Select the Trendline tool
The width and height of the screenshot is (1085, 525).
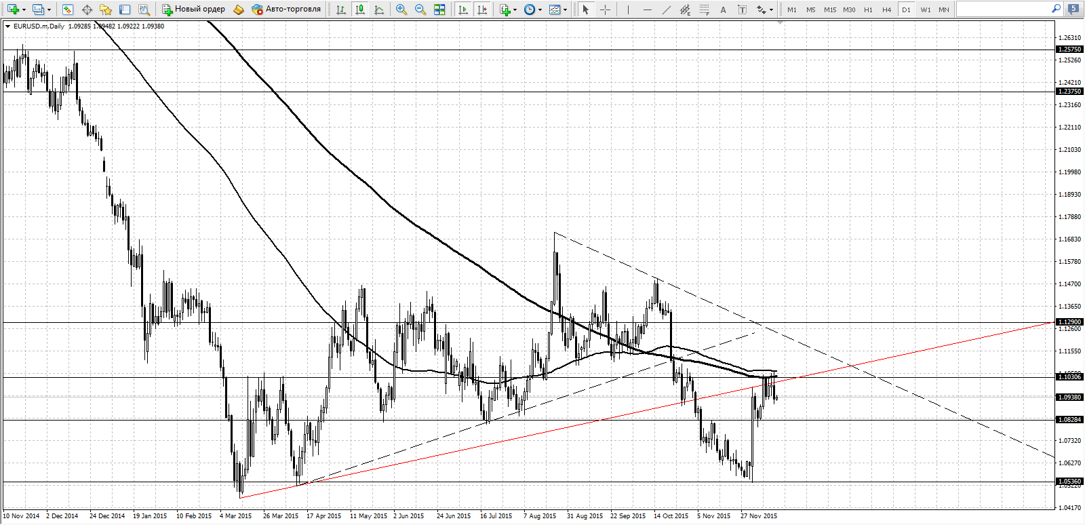666,9
